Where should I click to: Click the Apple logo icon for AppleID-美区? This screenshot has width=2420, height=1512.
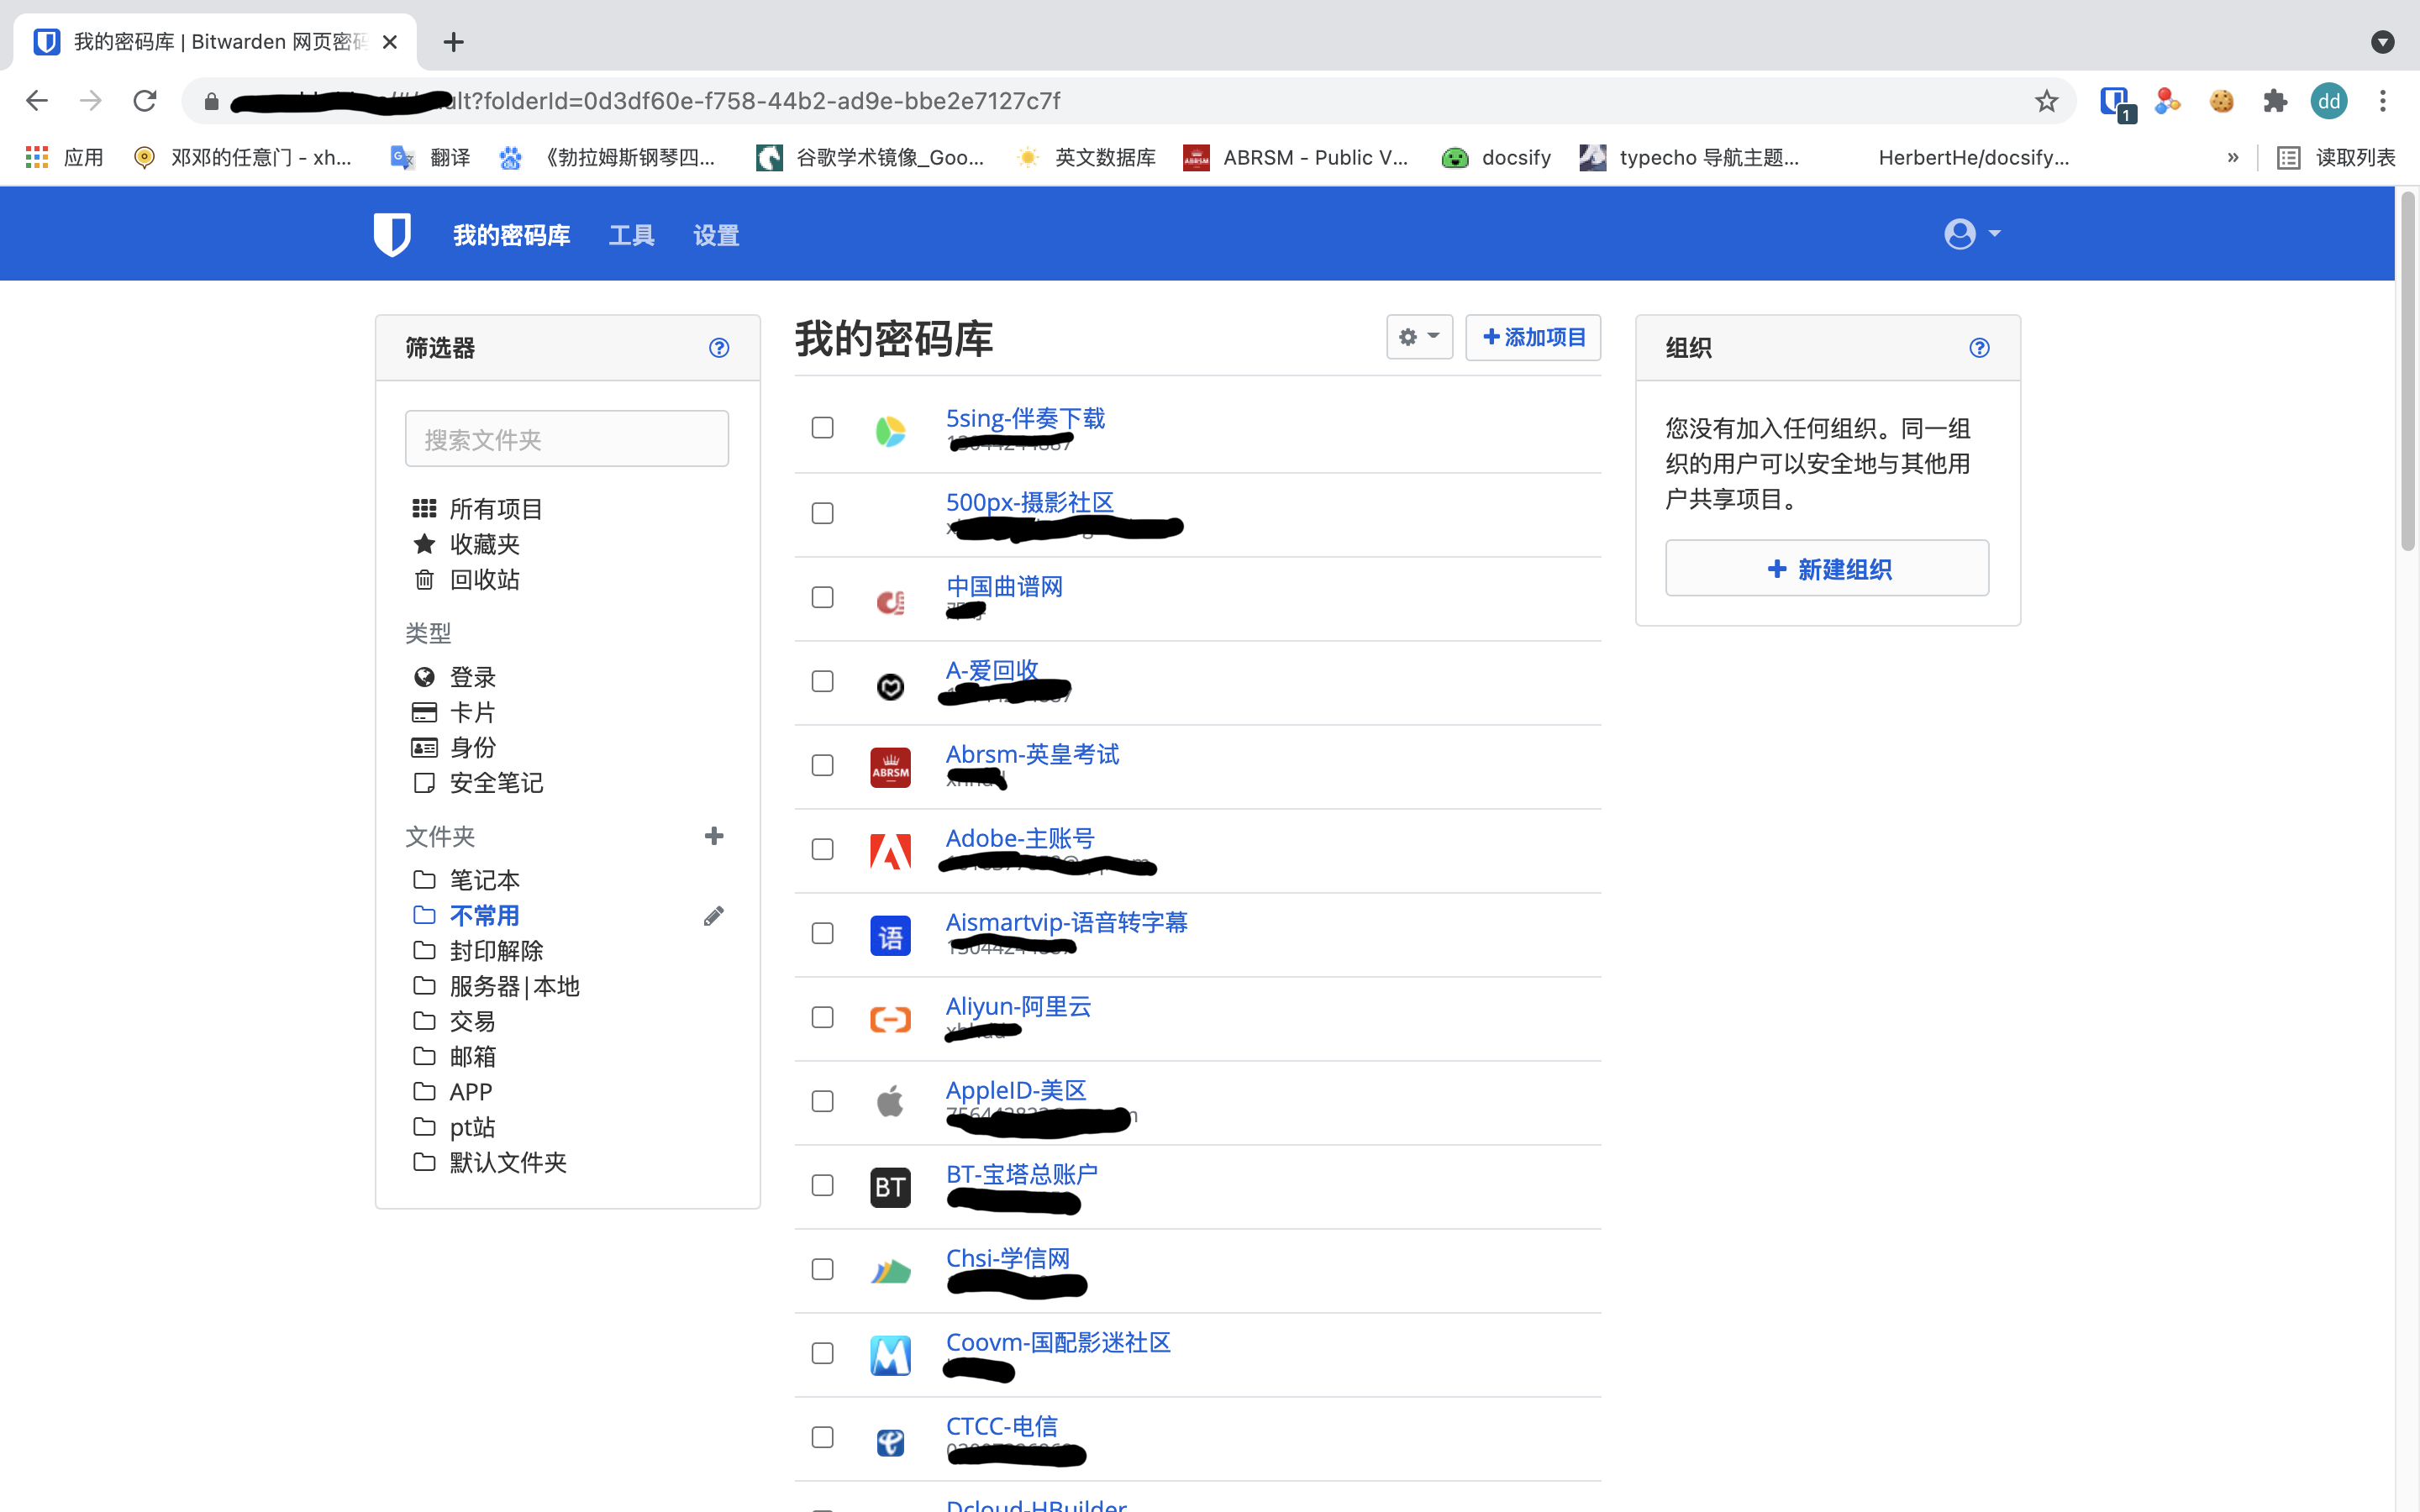890,1102
